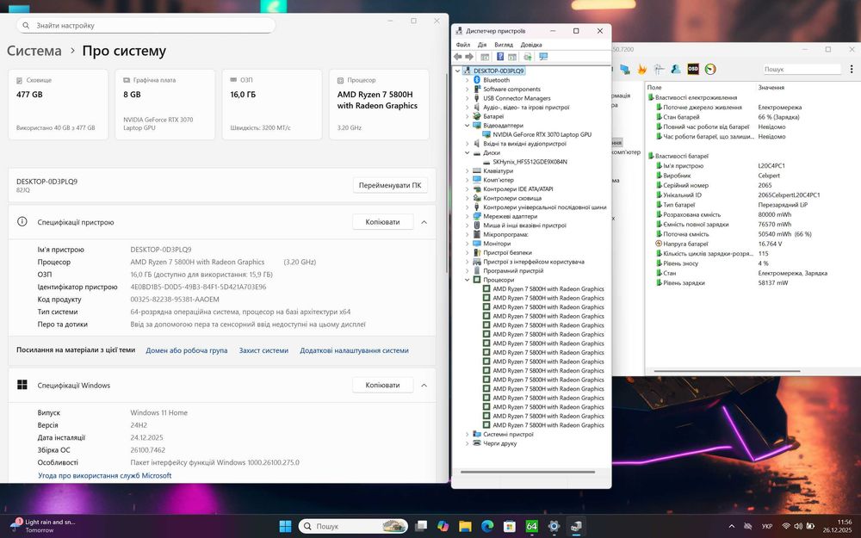Image resolution: width=861 pixels, height=538 pixels.
Task: Click the update driver icon in Device Manager toolbar
Action: coord(528,57)
